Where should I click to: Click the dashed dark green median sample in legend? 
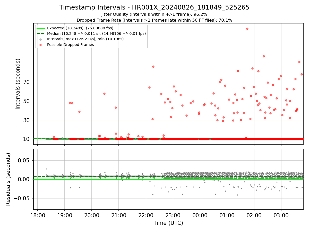click(41, 34)
